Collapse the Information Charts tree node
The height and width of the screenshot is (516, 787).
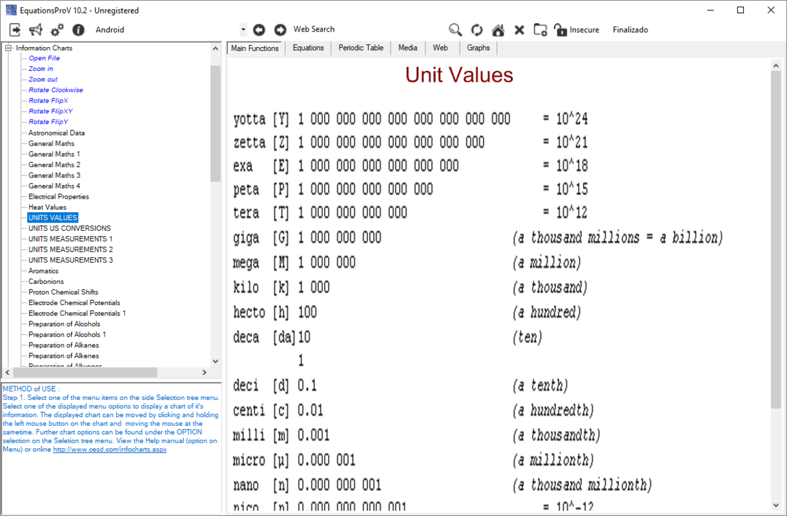[8, 48]
